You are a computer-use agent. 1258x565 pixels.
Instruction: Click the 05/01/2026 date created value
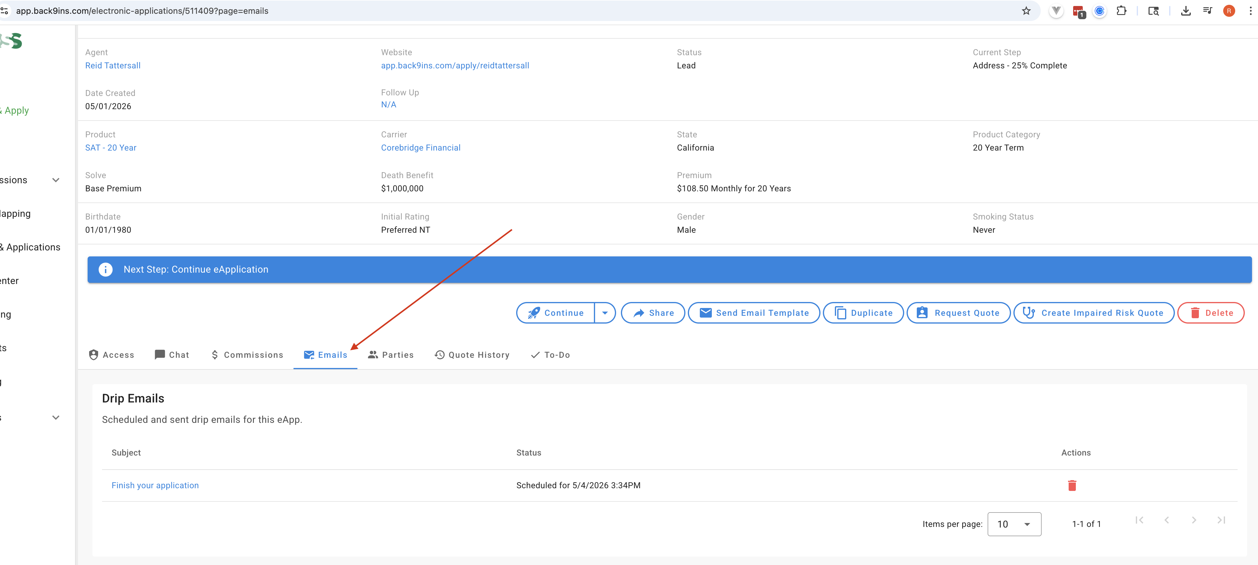coord(108,106)
